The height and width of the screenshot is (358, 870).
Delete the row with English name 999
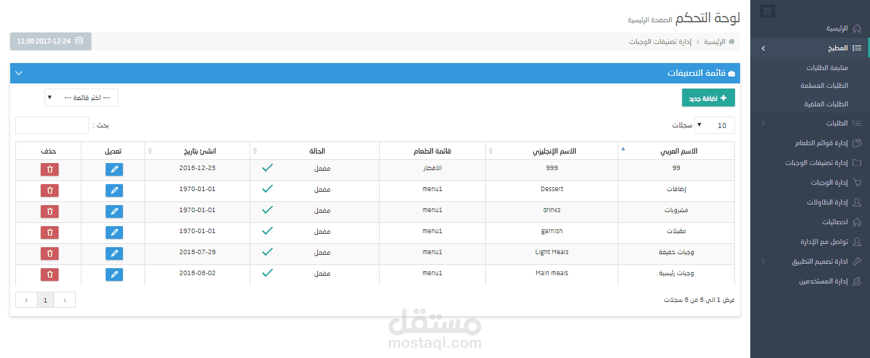point(50,169)
